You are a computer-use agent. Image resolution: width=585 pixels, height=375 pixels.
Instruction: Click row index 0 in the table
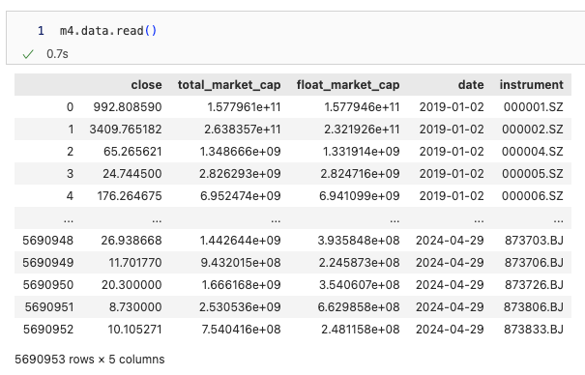pyautogui.click(x=70, y=107)
